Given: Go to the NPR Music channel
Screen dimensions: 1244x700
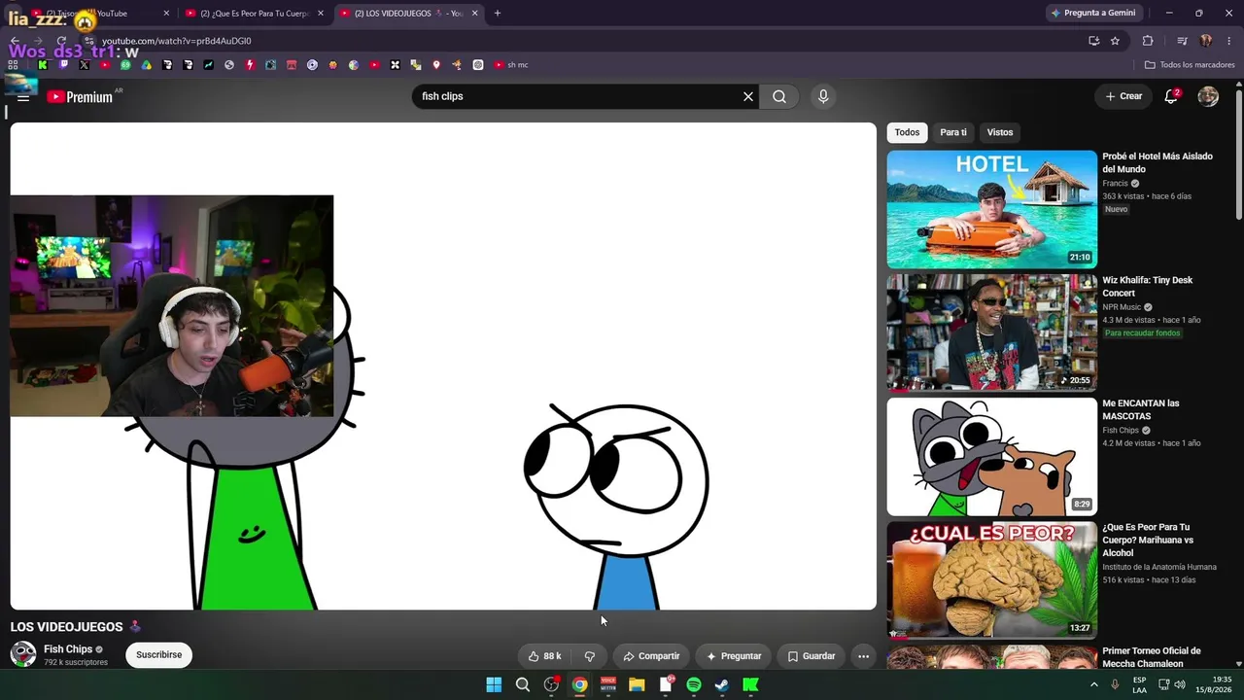Looking at the screenshot, I should coord(1122,307).
